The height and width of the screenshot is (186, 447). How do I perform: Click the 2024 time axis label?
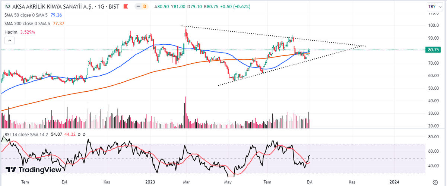pyautogui.click(x=394, y=182)
